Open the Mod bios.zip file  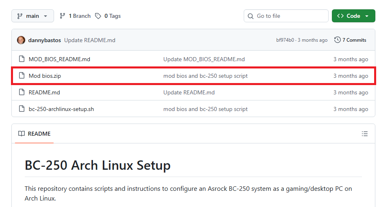[45, 76]
